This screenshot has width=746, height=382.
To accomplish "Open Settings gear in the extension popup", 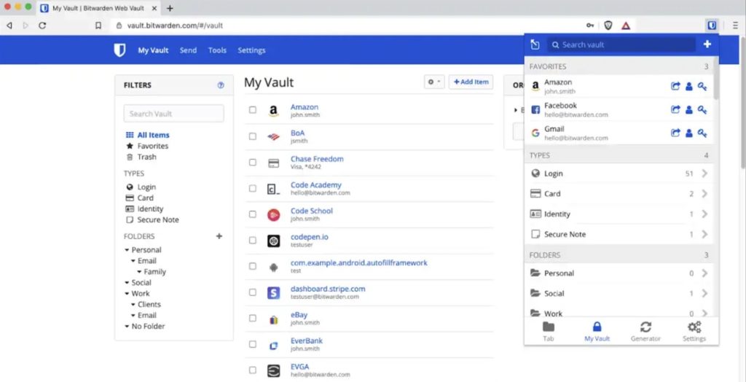I will tap(694, 331).
